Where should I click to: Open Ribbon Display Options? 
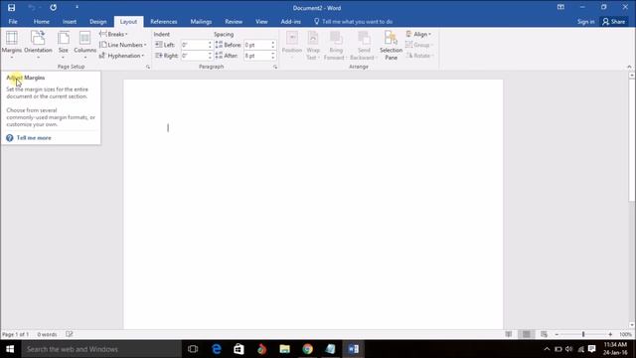[560, 7]
